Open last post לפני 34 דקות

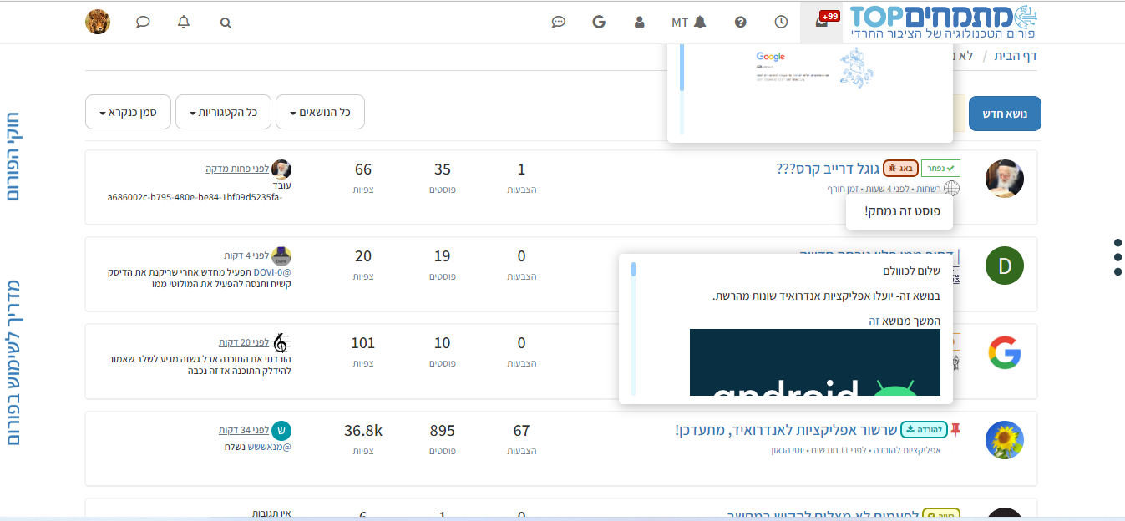[x=244, y=430]
